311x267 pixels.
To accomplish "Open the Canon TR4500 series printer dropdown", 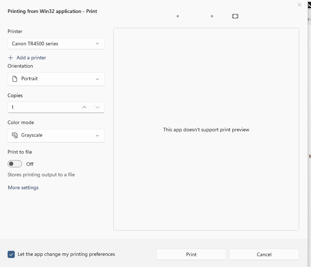I will point(56,44).
